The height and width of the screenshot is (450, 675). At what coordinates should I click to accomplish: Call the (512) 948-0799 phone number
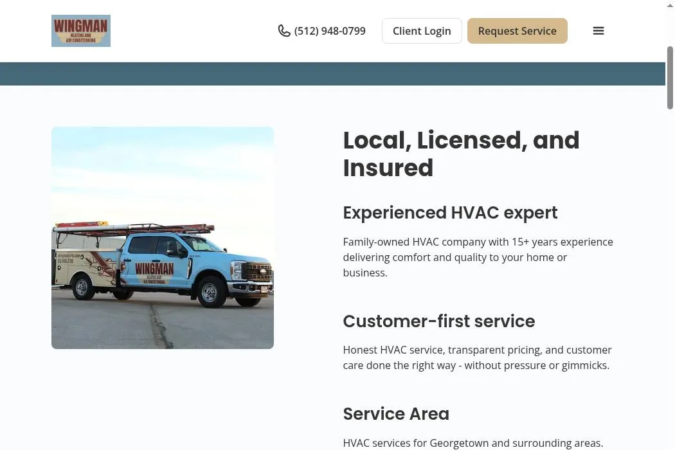(330, 31)
